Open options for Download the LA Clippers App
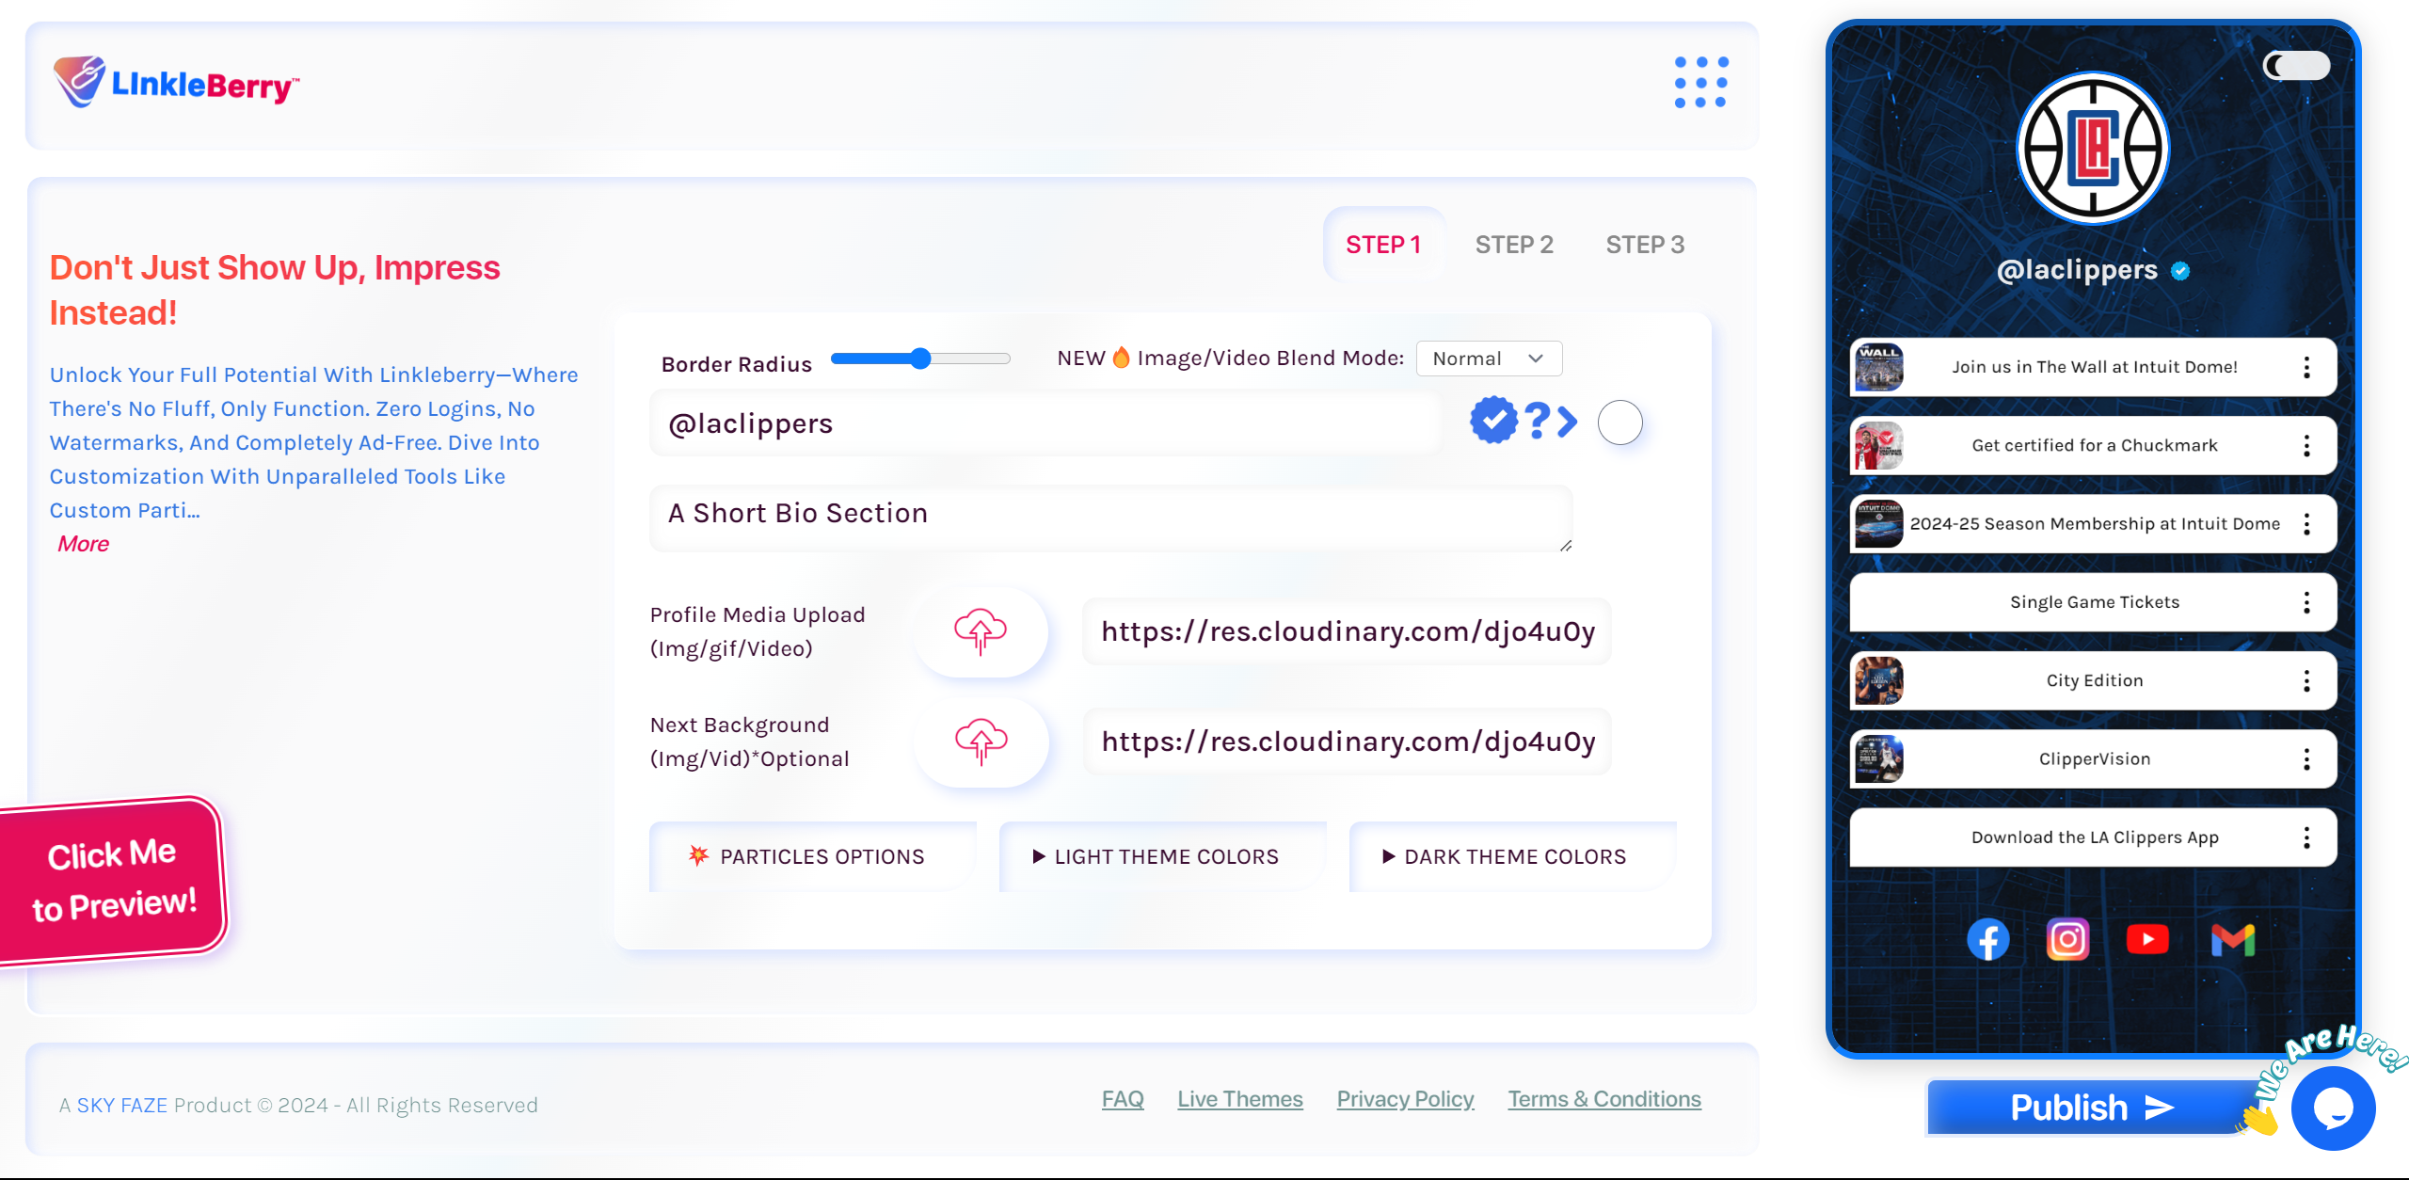The image size is (2409, 1180). tap(2306, 837)
